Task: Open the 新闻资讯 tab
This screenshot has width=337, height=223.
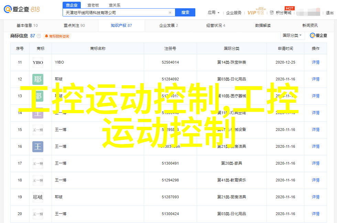Action: (x=310, y=25)
